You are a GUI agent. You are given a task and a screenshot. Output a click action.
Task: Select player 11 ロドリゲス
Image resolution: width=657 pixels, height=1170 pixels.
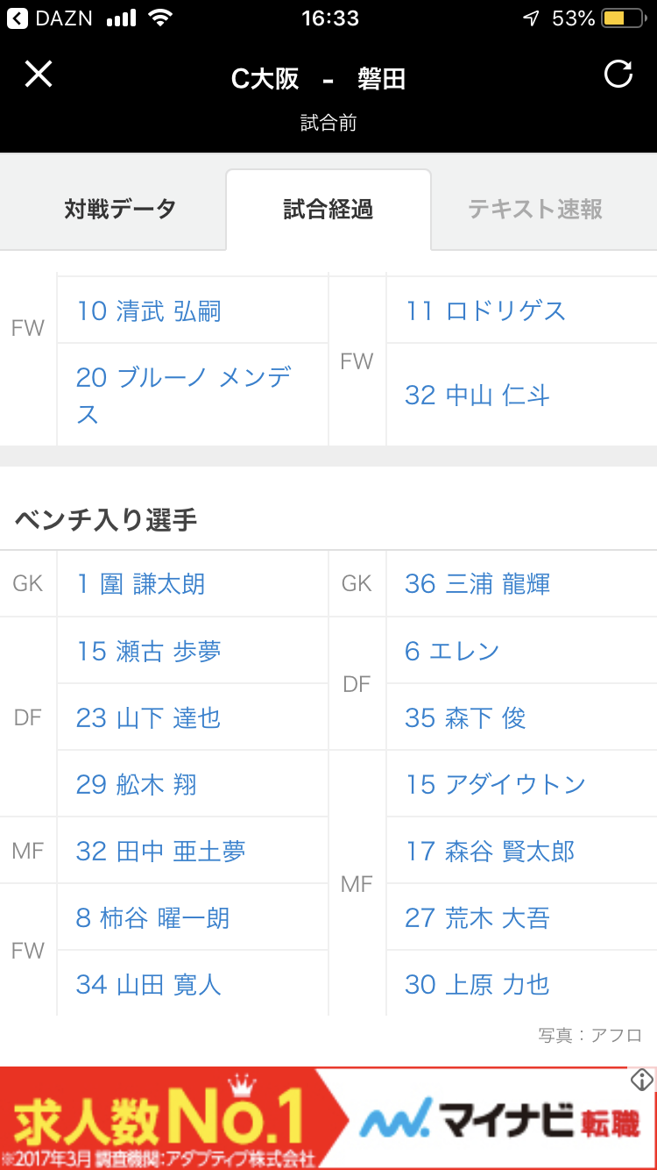point(485,311)
